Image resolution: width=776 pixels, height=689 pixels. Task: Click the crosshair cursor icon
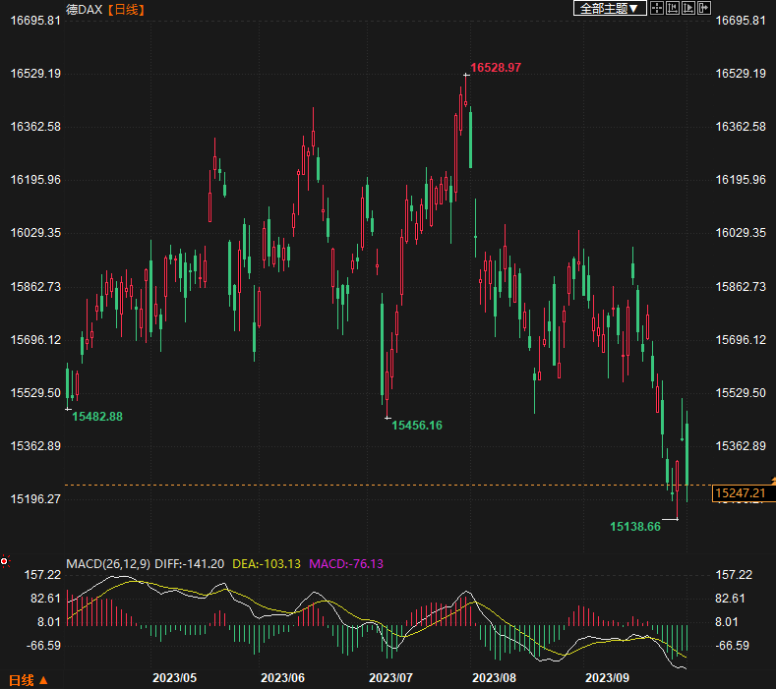pos(657,8)
